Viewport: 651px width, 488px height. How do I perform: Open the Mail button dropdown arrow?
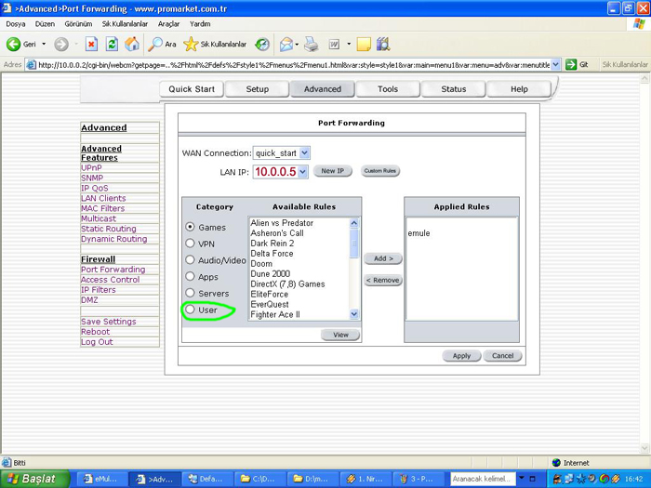point(297,44)
